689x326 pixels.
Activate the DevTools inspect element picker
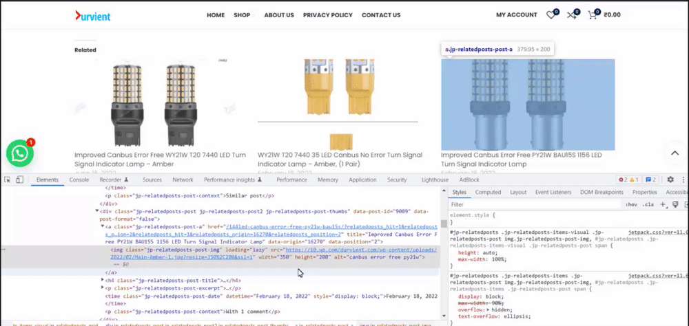point(8,180)
